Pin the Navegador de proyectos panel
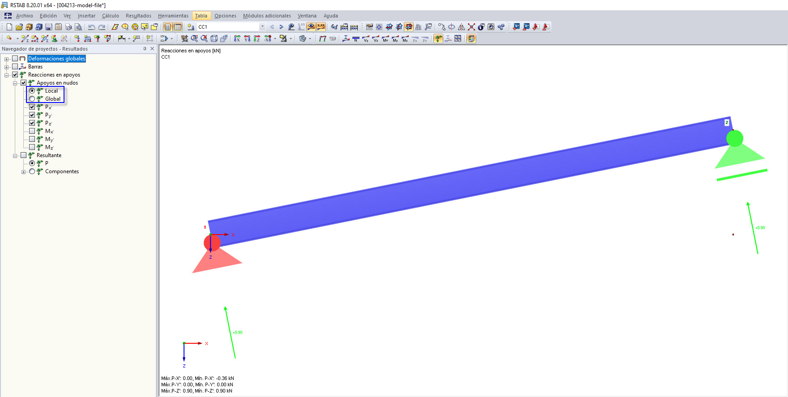The width and height of the screenshot is (788, 397). [145, 49]
